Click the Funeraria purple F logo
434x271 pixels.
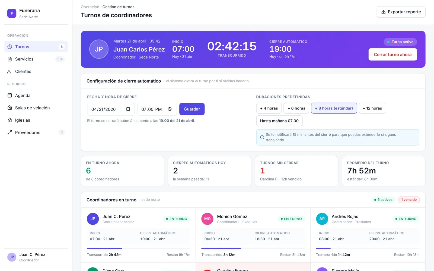12,13
